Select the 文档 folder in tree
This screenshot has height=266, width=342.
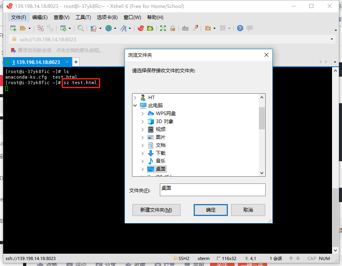[161, 145]
